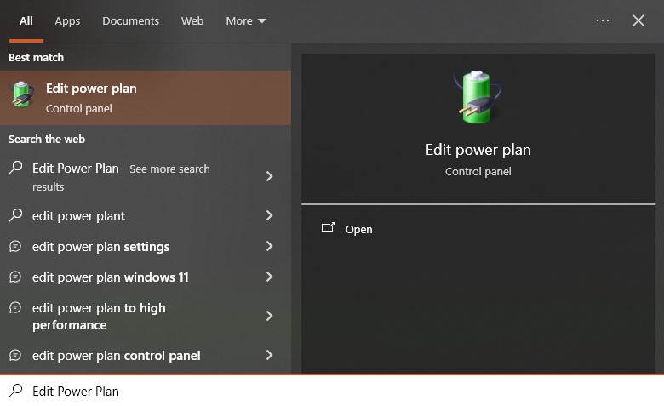Click 'Edit power plan' title in preview pane
The image size is (664, 406).
tap(478, 150)
